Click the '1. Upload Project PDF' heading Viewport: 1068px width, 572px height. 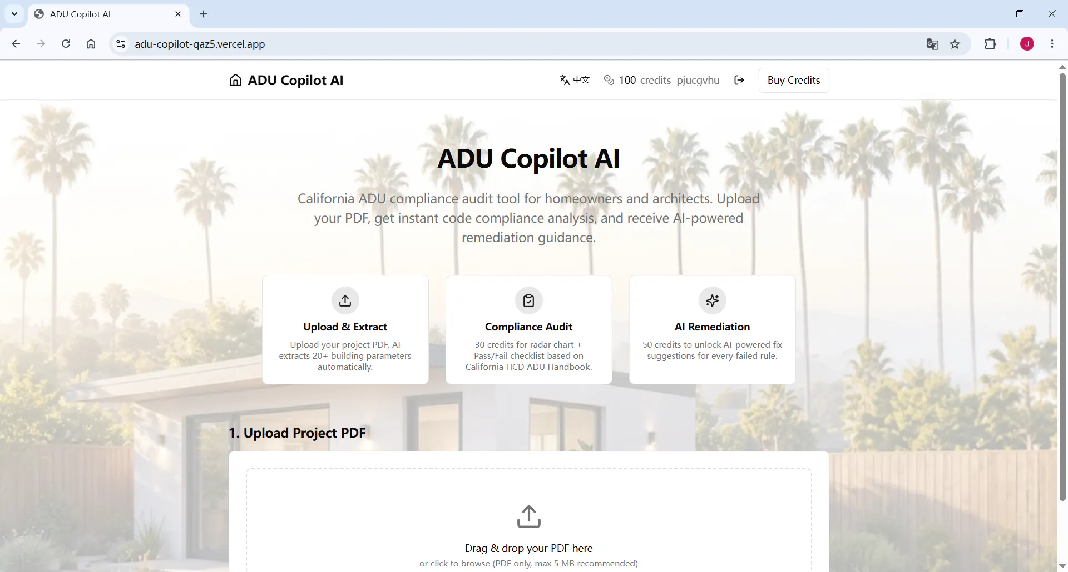coord(297,433)
